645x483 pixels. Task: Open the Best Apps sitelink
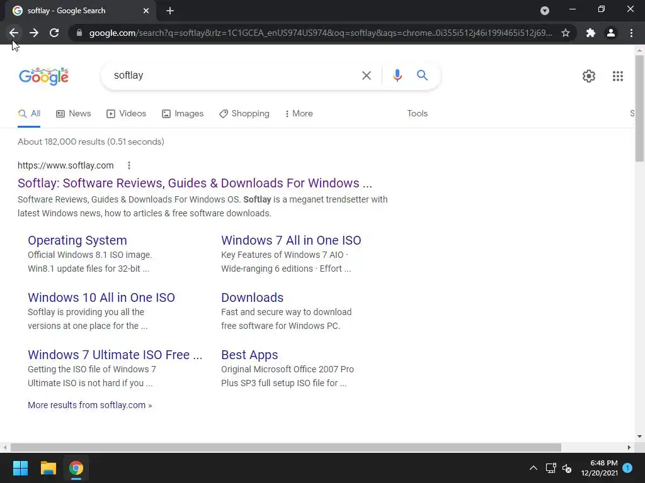pos(249,355)
